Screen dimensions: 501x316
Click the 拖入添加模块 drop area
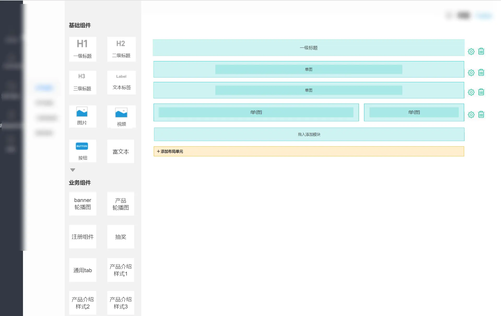309,134
